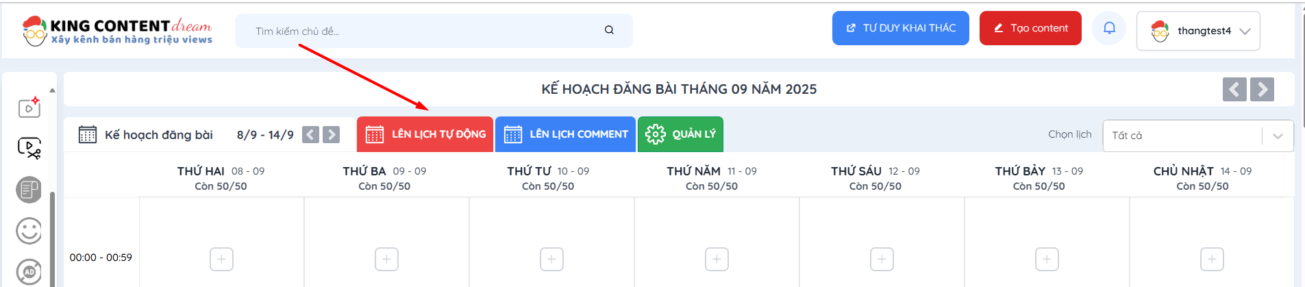Click the gray document script sidebar icon
1305x287 pixels.
point(29,190)
